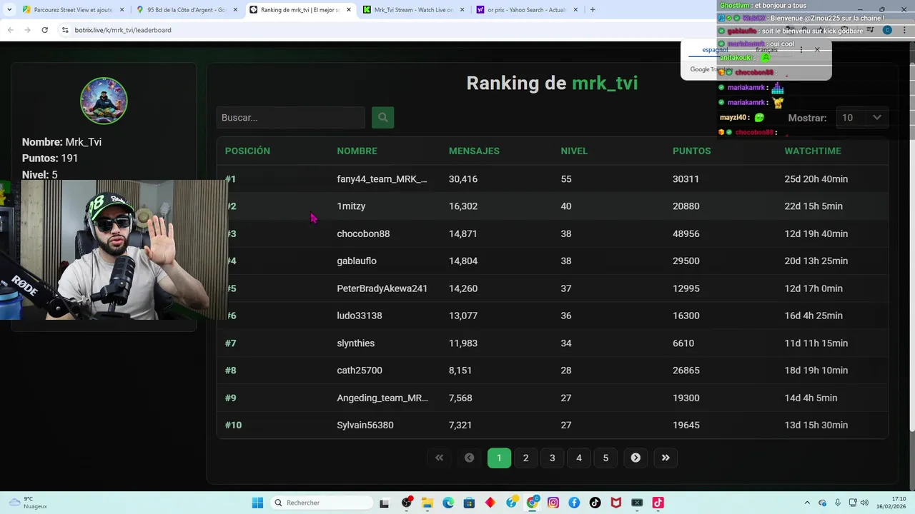The width and height of the screenshot is (915, 514).
Task: Go to page 2 of leaderboard
Action: [x=525, y=458]
